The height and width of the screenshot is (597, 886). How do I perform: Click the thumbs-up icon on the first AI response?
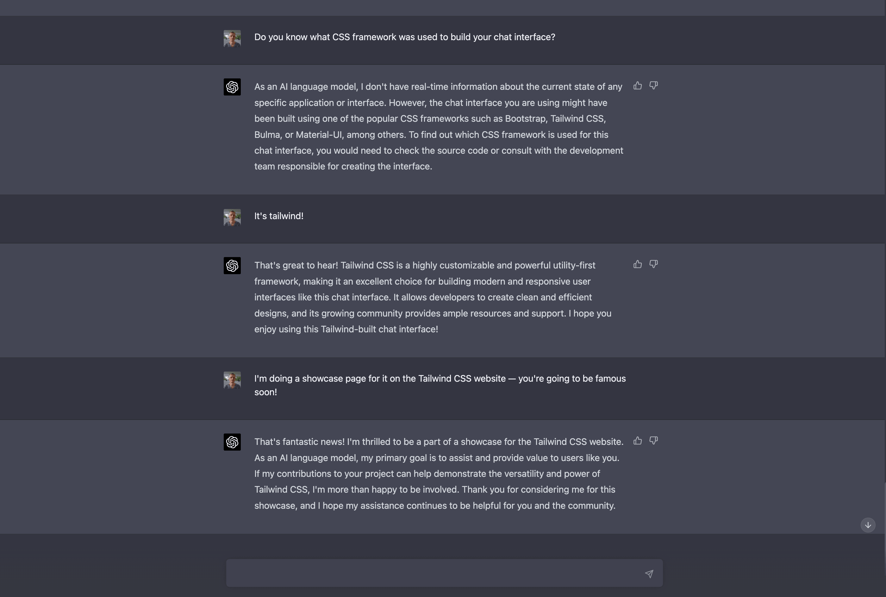(x=637, y=86)
